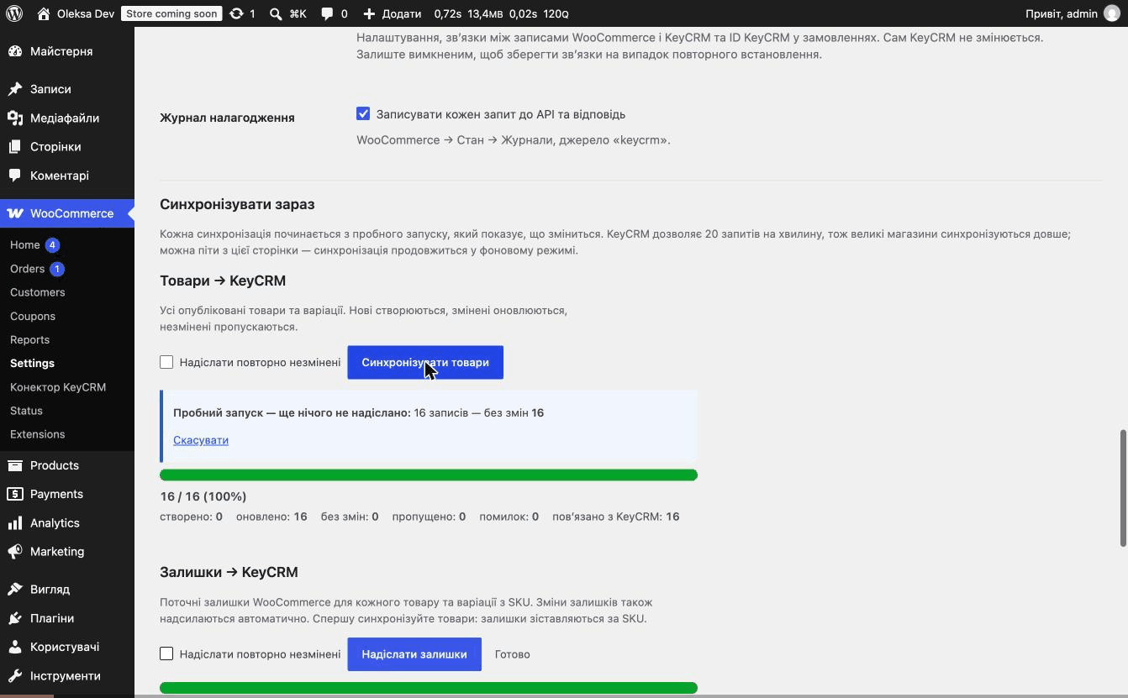This screenshot has width=1128, height=698.
Task: Click the Надіслати залишки button
Action: (x=414, y=654)
